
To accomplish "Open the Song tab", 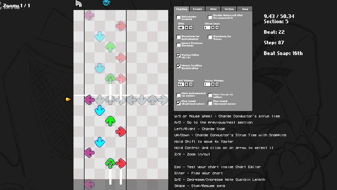I will point(245,9).
